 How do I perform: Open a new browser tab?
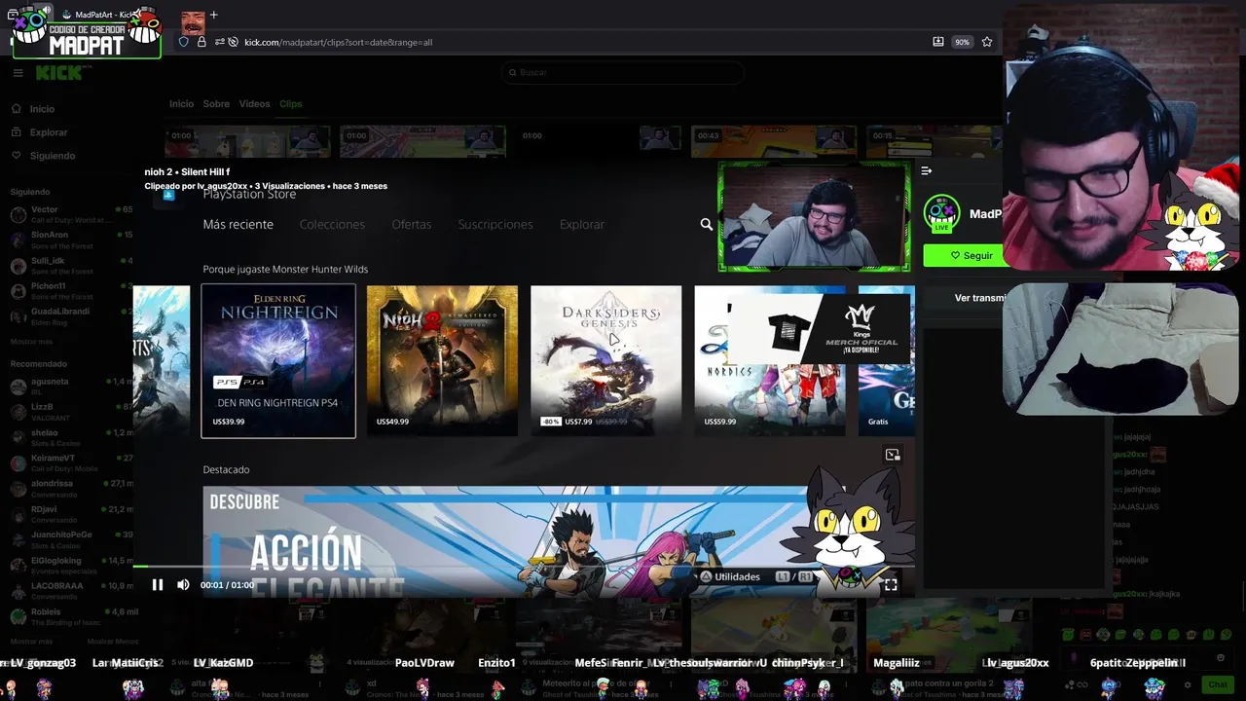(x=213, y=15)
